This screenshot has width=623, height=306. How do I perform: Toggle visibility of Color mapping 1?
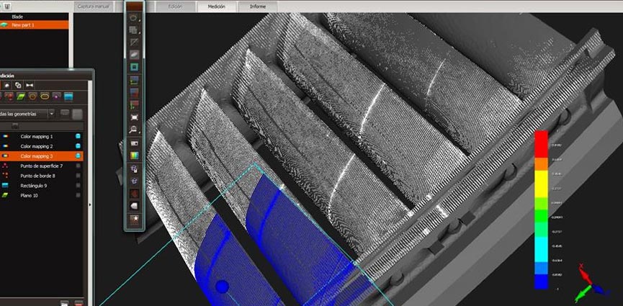(79, 136)
